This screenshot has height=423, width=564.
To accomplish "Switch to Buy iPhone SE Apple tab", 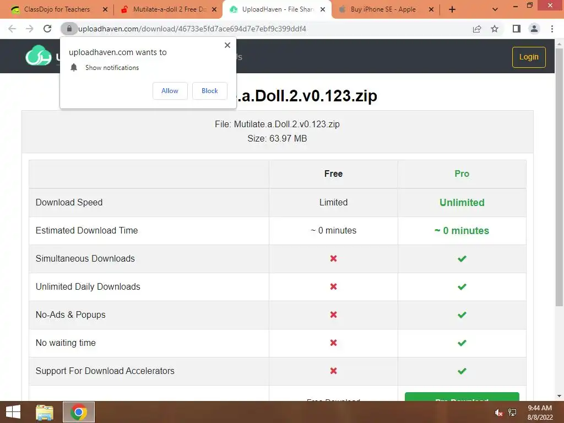I will [383, 9].
